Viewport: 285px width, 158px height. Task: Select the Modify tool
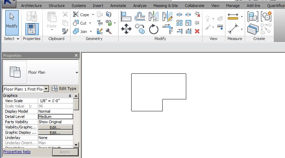click(12, 21)
